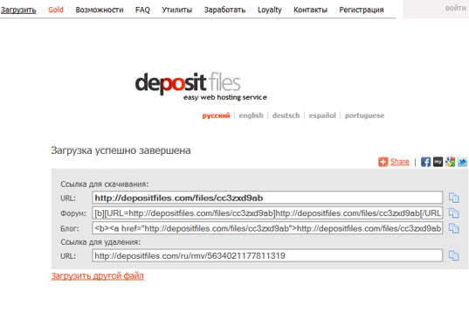Open the Share link

click(400, 162)
